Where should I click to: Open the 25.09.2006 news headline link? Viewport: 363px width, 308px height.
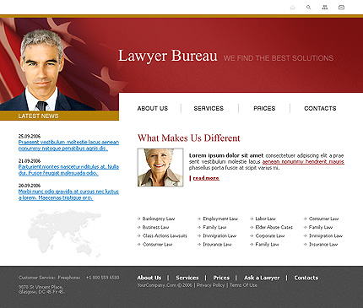point(68,145)
